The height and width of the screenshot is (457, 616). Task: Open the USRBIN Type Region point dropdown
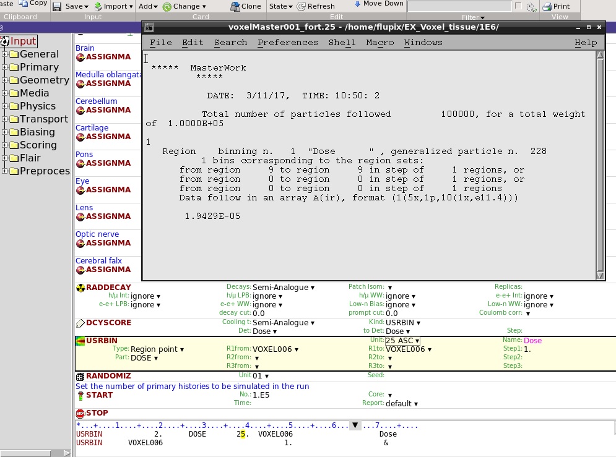click(x=157, y=349)
